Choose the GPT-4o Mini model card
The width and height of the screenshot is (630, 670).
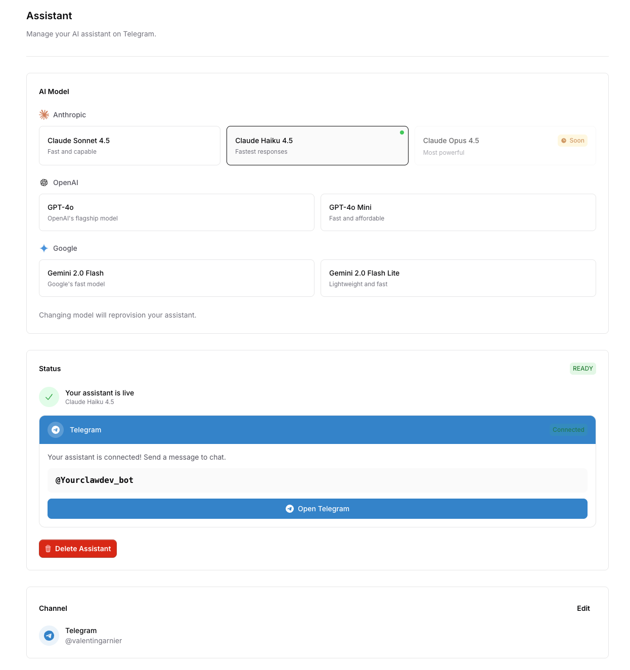coord(458,212)
